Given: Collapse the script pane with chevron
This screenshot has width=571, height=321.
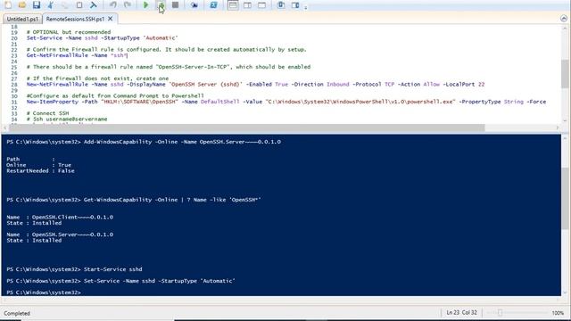Looking at the screenshot, I should (564, 18).
